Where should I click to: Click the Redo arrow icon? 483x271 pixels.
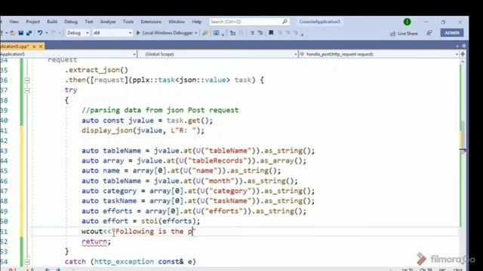[x=53, y=33]
